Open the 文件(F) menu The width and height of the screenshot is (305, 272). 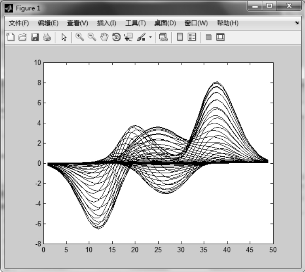point(19,23)
